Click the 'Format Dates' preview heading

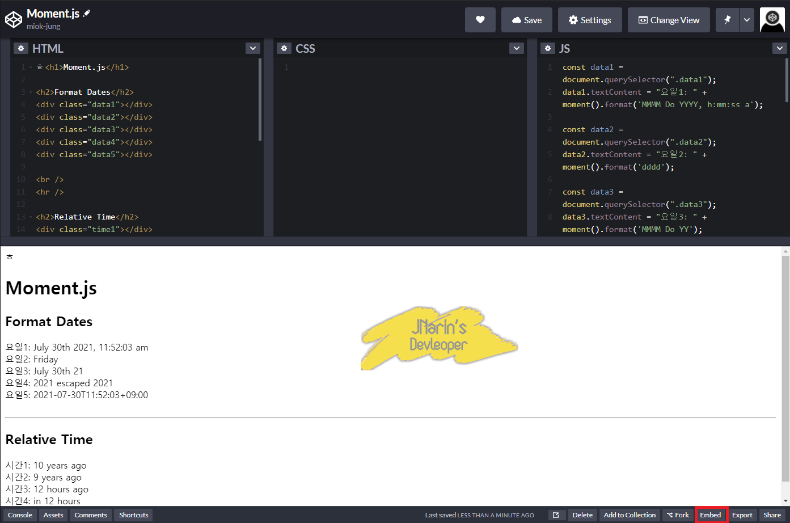(x=49, y=322)
